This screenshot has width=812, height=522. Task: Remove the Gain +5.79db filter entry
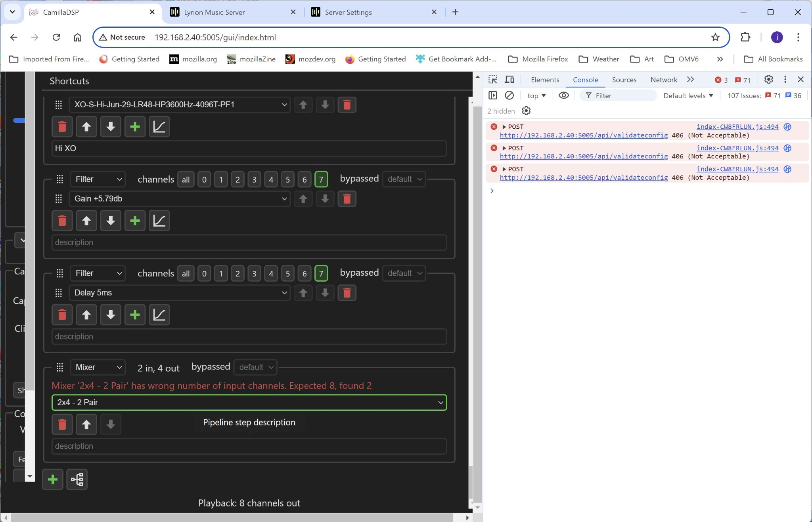(x=347, y=199)
